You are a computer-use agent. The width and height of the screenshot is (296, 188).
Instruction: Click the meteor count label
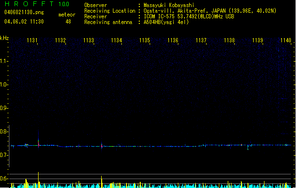click(x=67, y=15)
